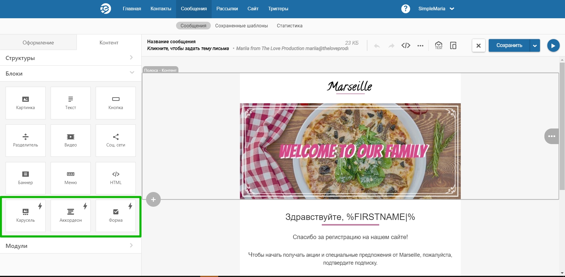Open the Сохранить dropdown arrow
565x277 pixels.
pyautogui.click(x=535, y=46)
